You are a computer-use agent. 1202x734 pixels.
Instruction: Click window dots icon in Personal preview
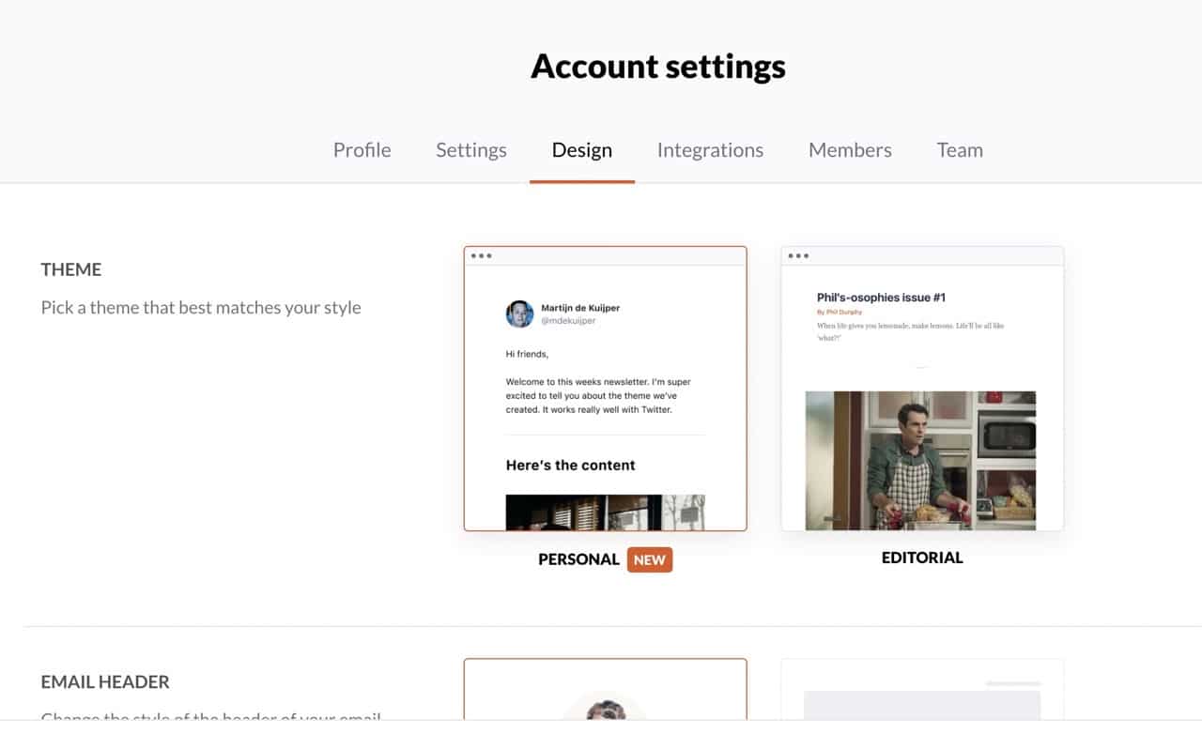point(481,256)
